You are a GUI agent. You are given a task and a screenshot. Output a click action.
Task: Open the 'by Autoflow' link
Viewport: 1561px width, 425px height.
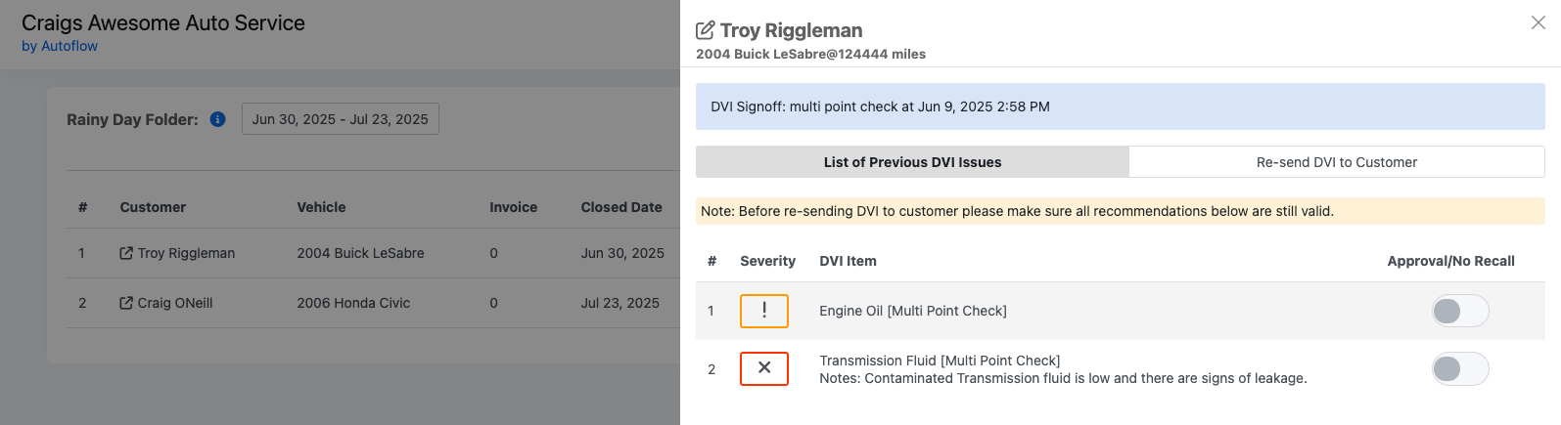click(x=60, y=46)
